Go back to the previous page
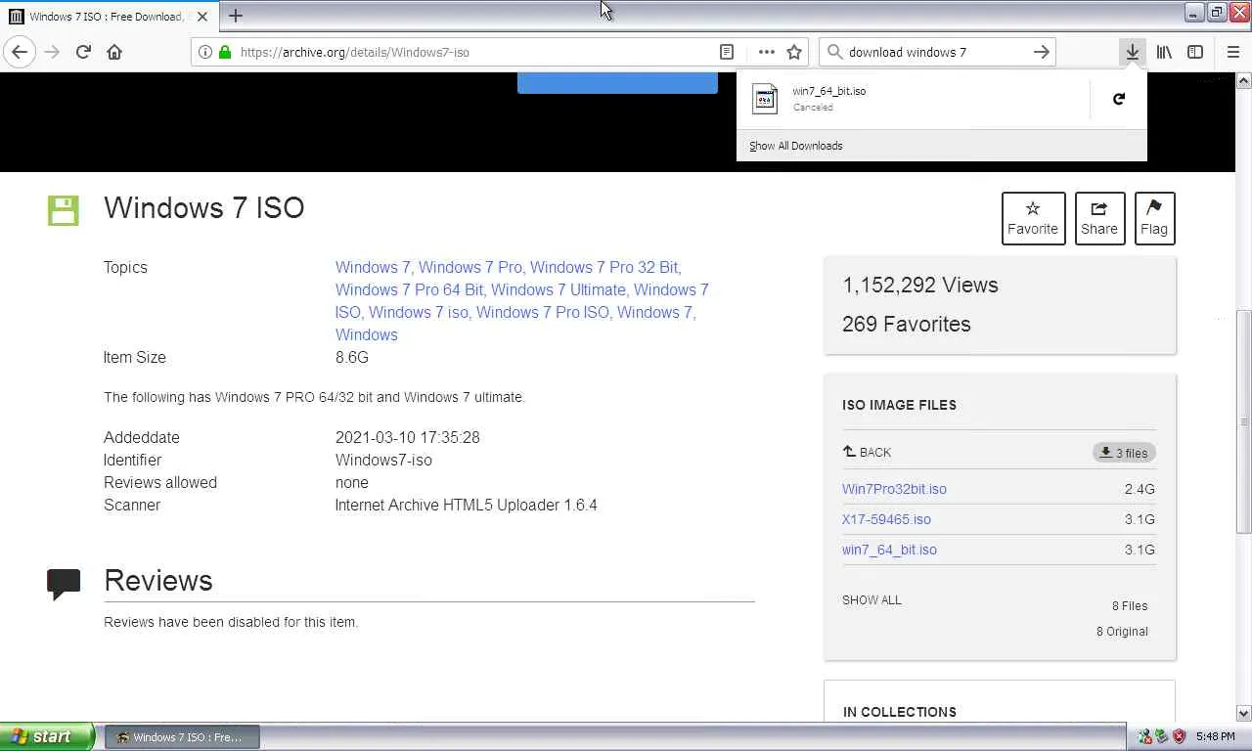This screenshot has width=1252, height=751. [x=20, y=52]
